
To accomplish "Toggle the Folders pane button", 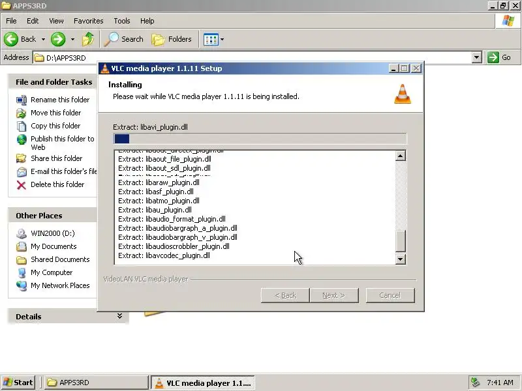I will (172, 39).
